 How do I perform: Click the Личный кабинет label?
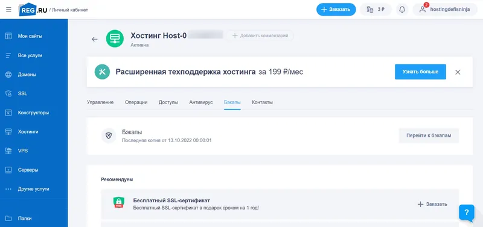(70, 10)
